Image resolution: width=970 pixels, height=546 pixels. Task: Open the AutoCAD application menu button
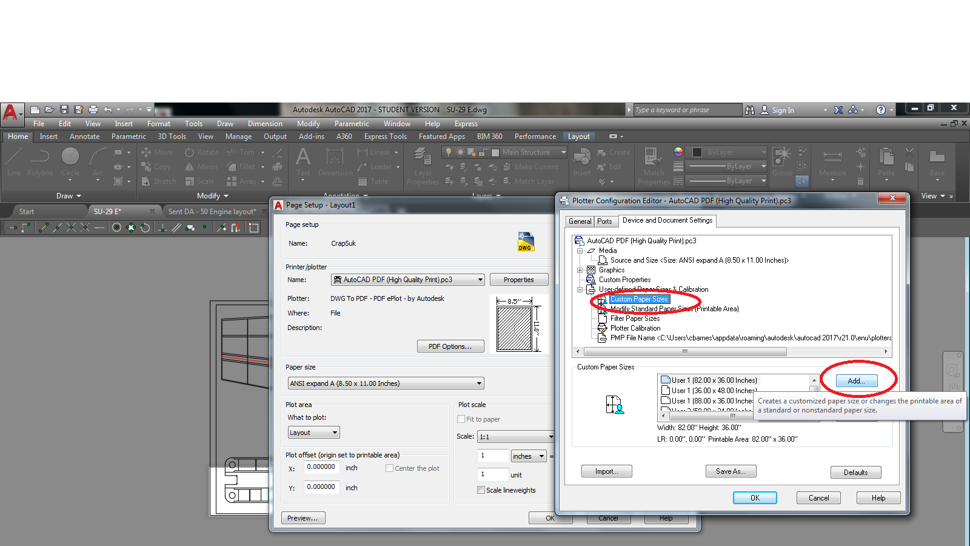[x=11, y=113]
